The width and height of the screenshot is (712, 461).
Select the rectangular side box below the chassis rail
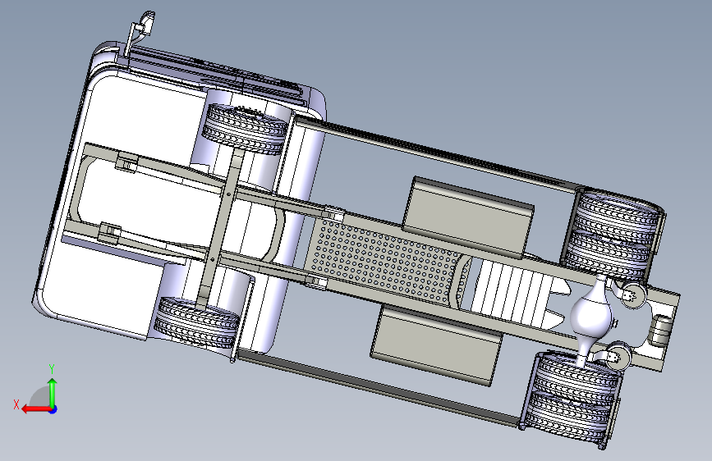(435, 346)
